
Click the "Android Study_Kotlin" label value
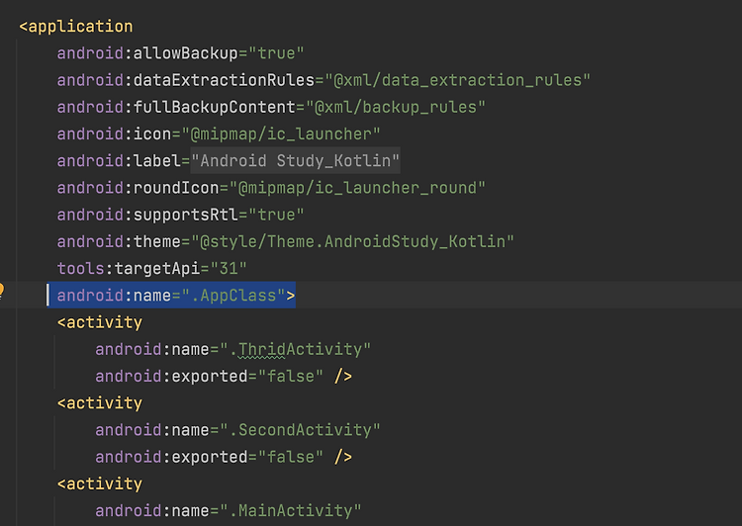pos(295,161)
